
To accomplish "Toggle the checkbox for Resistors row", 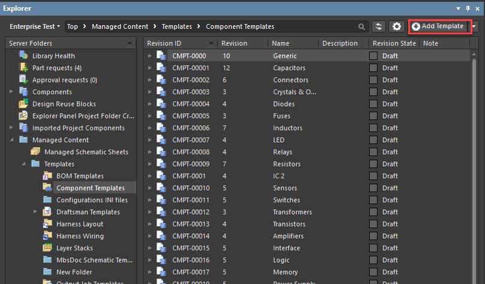I will pyautogui.click(x=373, y=164).
